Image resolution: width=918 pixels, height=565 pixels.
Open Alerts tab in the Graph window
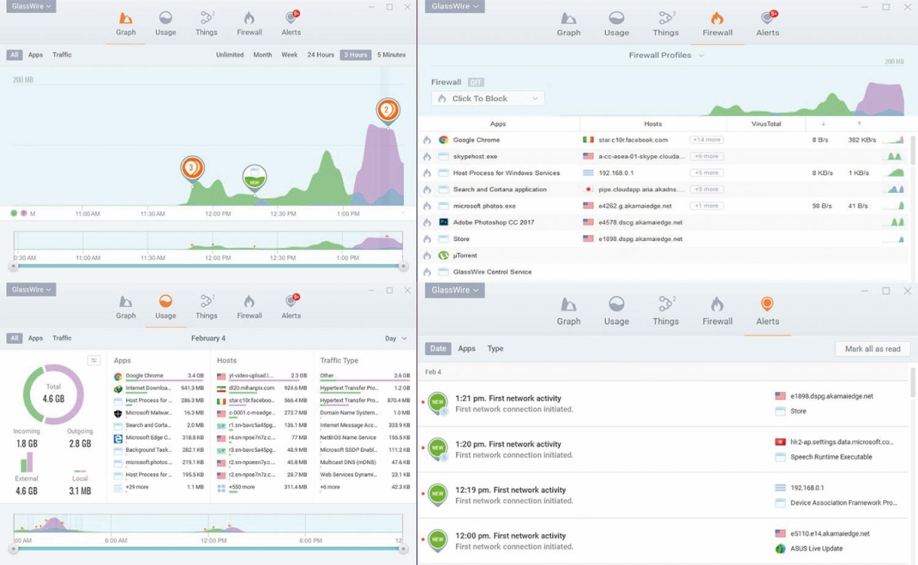coord(291,23)
